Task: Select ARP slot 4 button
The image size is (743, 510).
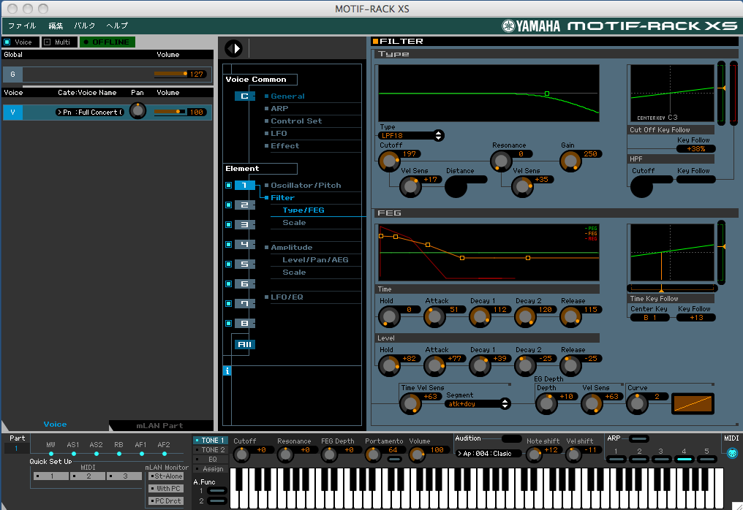Action: (x=684, y=459)
